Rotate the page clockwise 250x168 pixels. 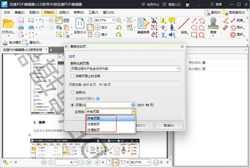[x=119, y=35]
